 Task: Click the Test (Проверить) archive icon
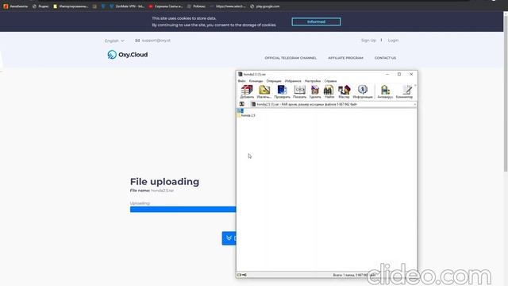[x=282, y=92]
